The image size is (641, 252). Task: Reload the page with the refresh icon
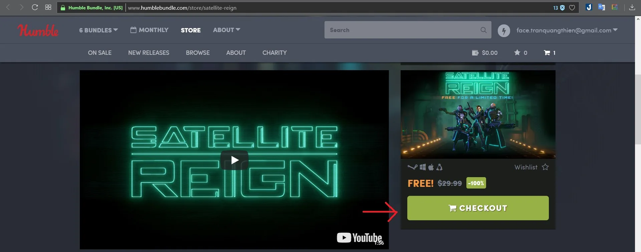[35, 7]
